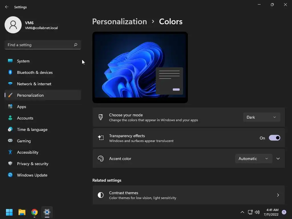Click the Transparency effects sparkle icon
The image size is (292, 219).
101,138
